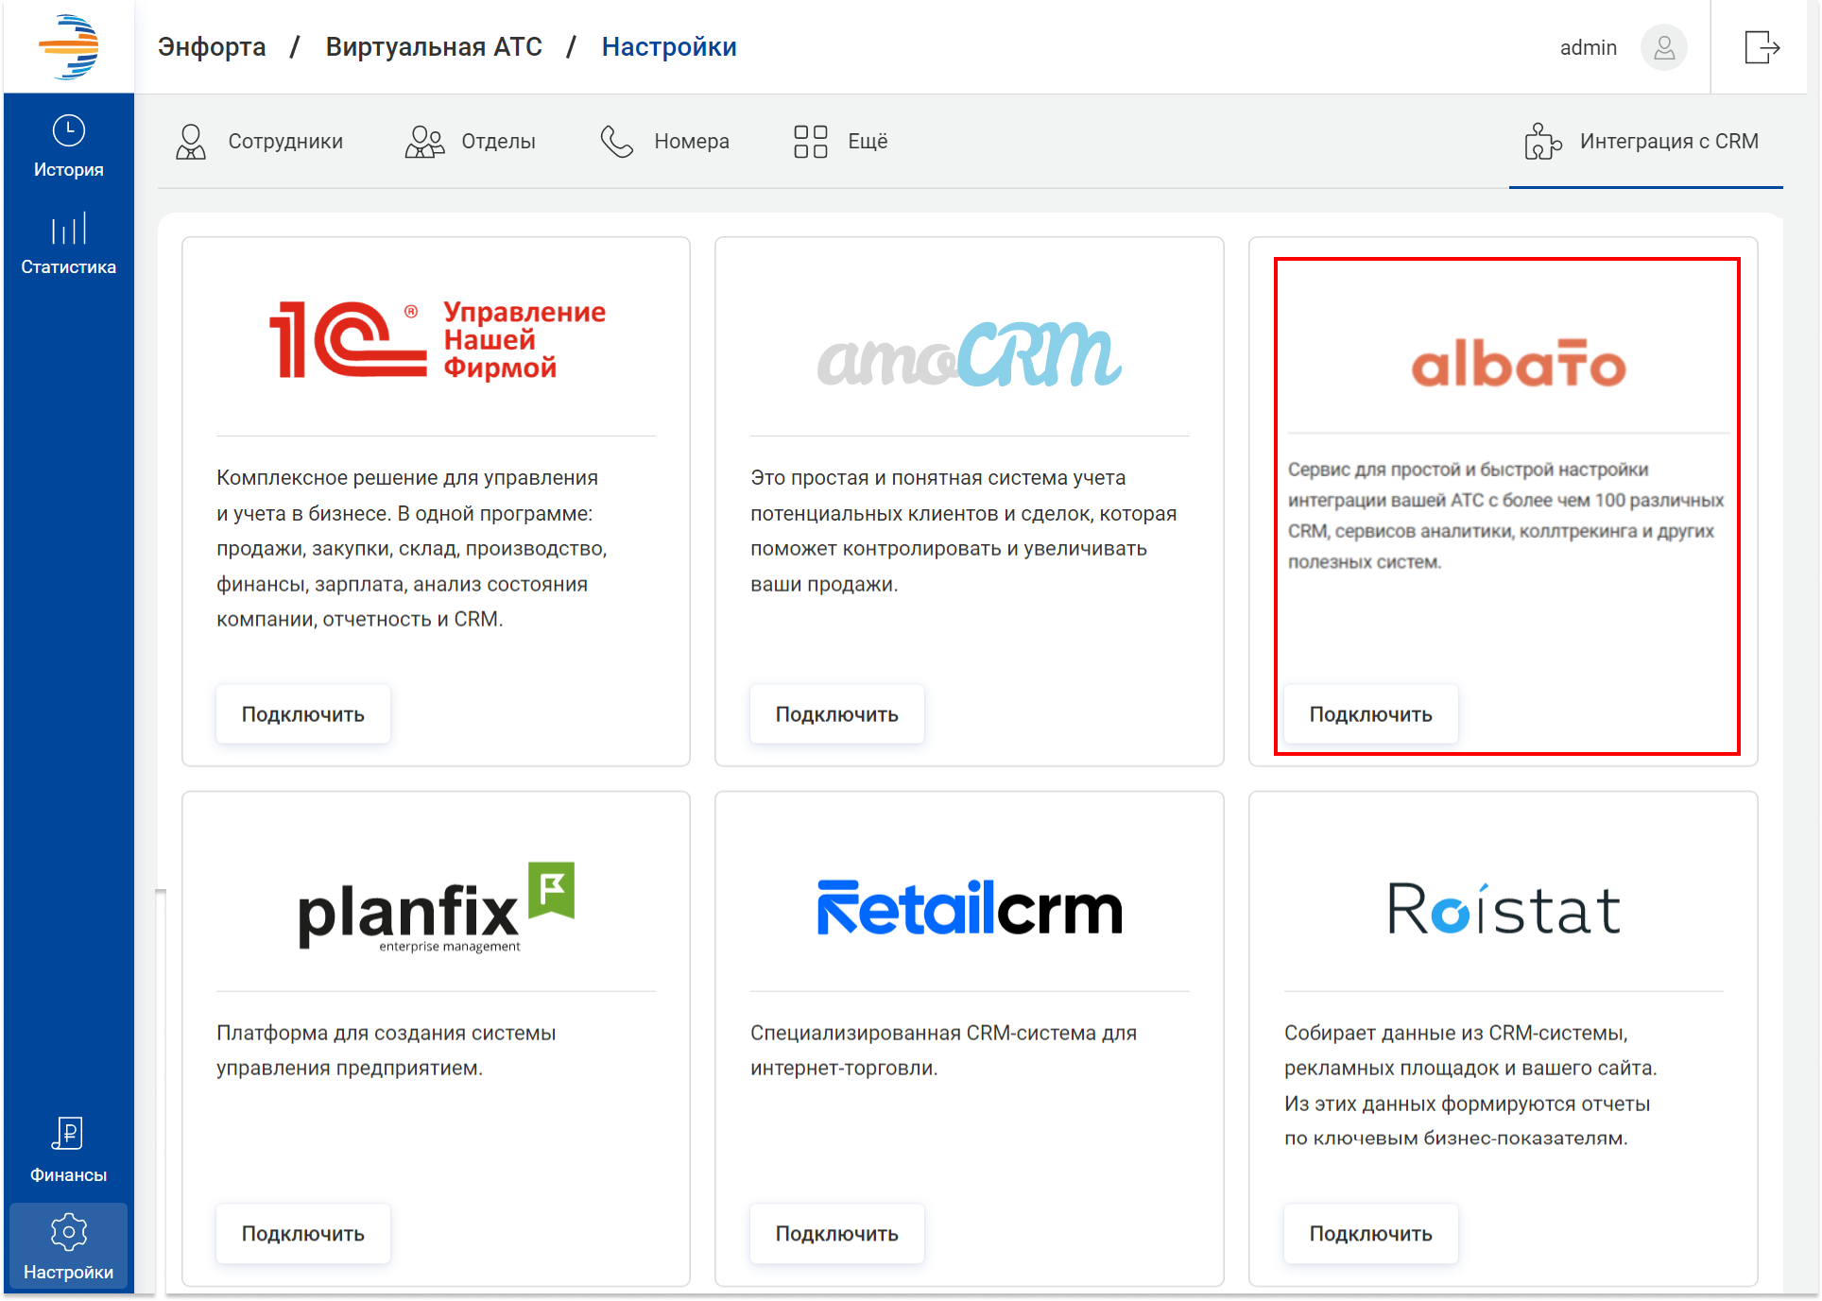Open Финансы in the sidebar
Viewport: 1822px width, 1301px height.
[x=68, y=1150]
